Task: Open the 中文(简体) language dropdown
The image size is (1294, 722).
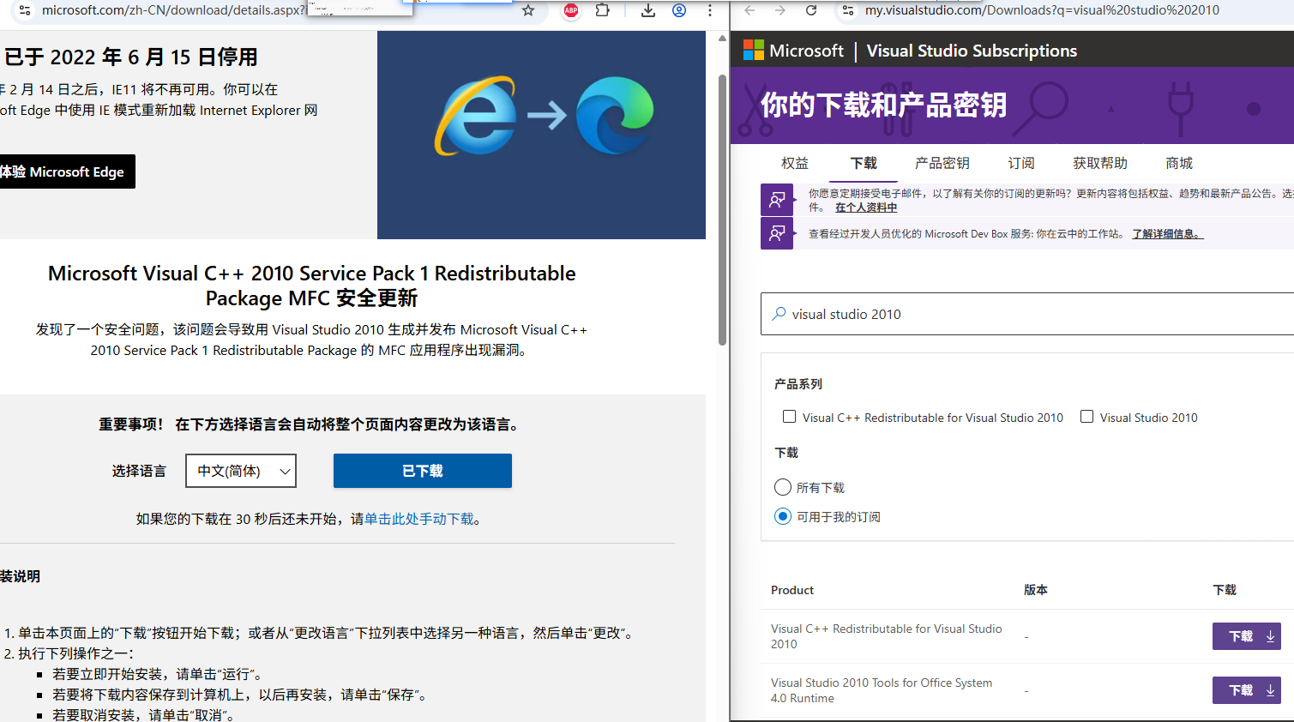Action: (241, 471)
